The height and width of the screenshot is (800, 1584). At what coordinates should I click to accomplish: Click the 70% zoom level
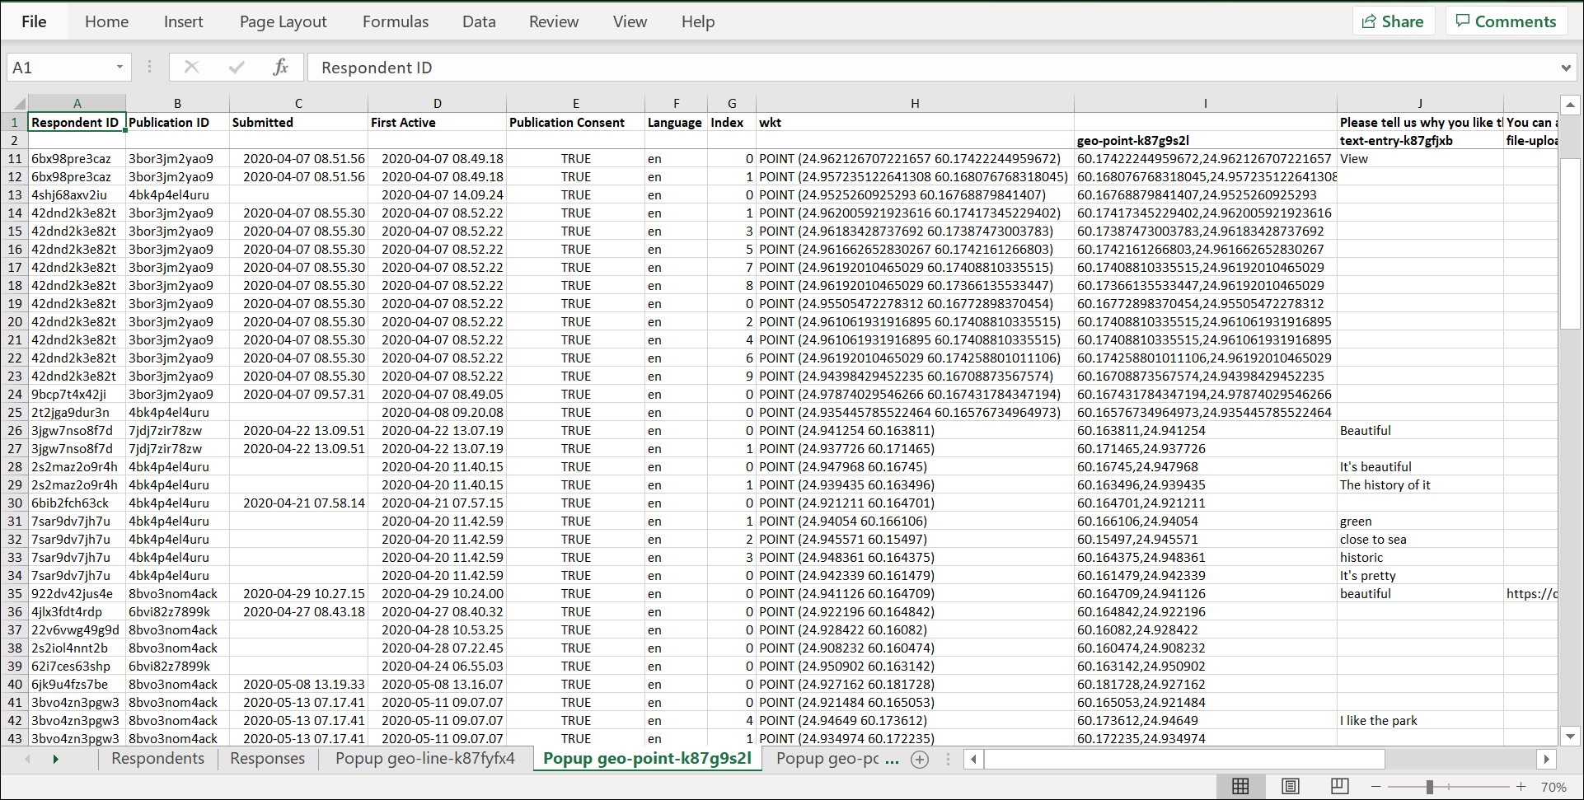coord(1554,787)
